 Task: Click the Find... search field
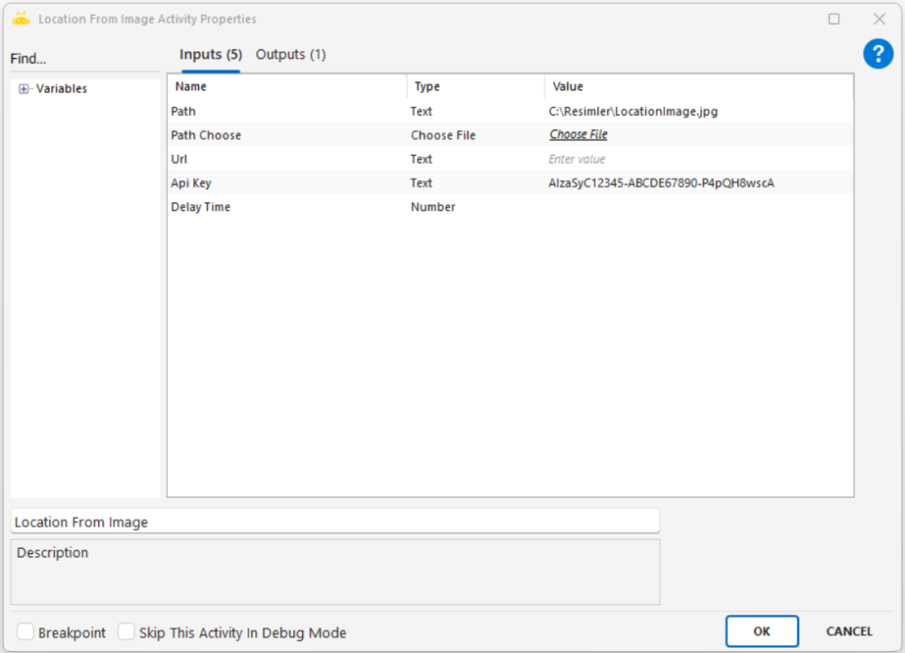pyautogui.click(x=84, y=59)
